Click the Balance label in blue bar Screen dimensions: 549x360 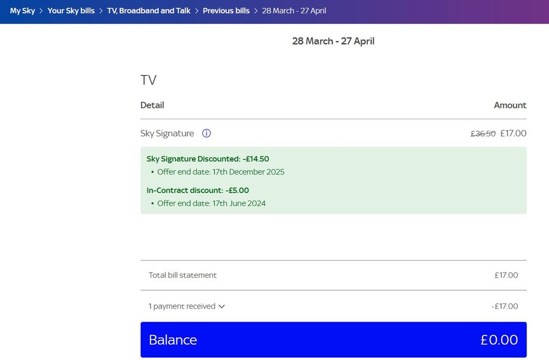point(173,340)
